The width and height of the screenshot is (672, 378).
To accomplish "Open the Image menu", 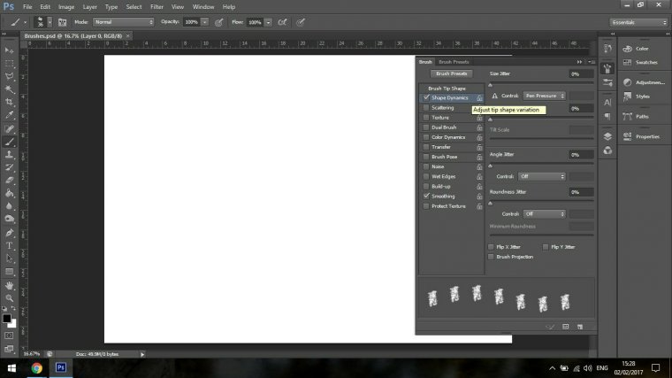I will 66,7.
